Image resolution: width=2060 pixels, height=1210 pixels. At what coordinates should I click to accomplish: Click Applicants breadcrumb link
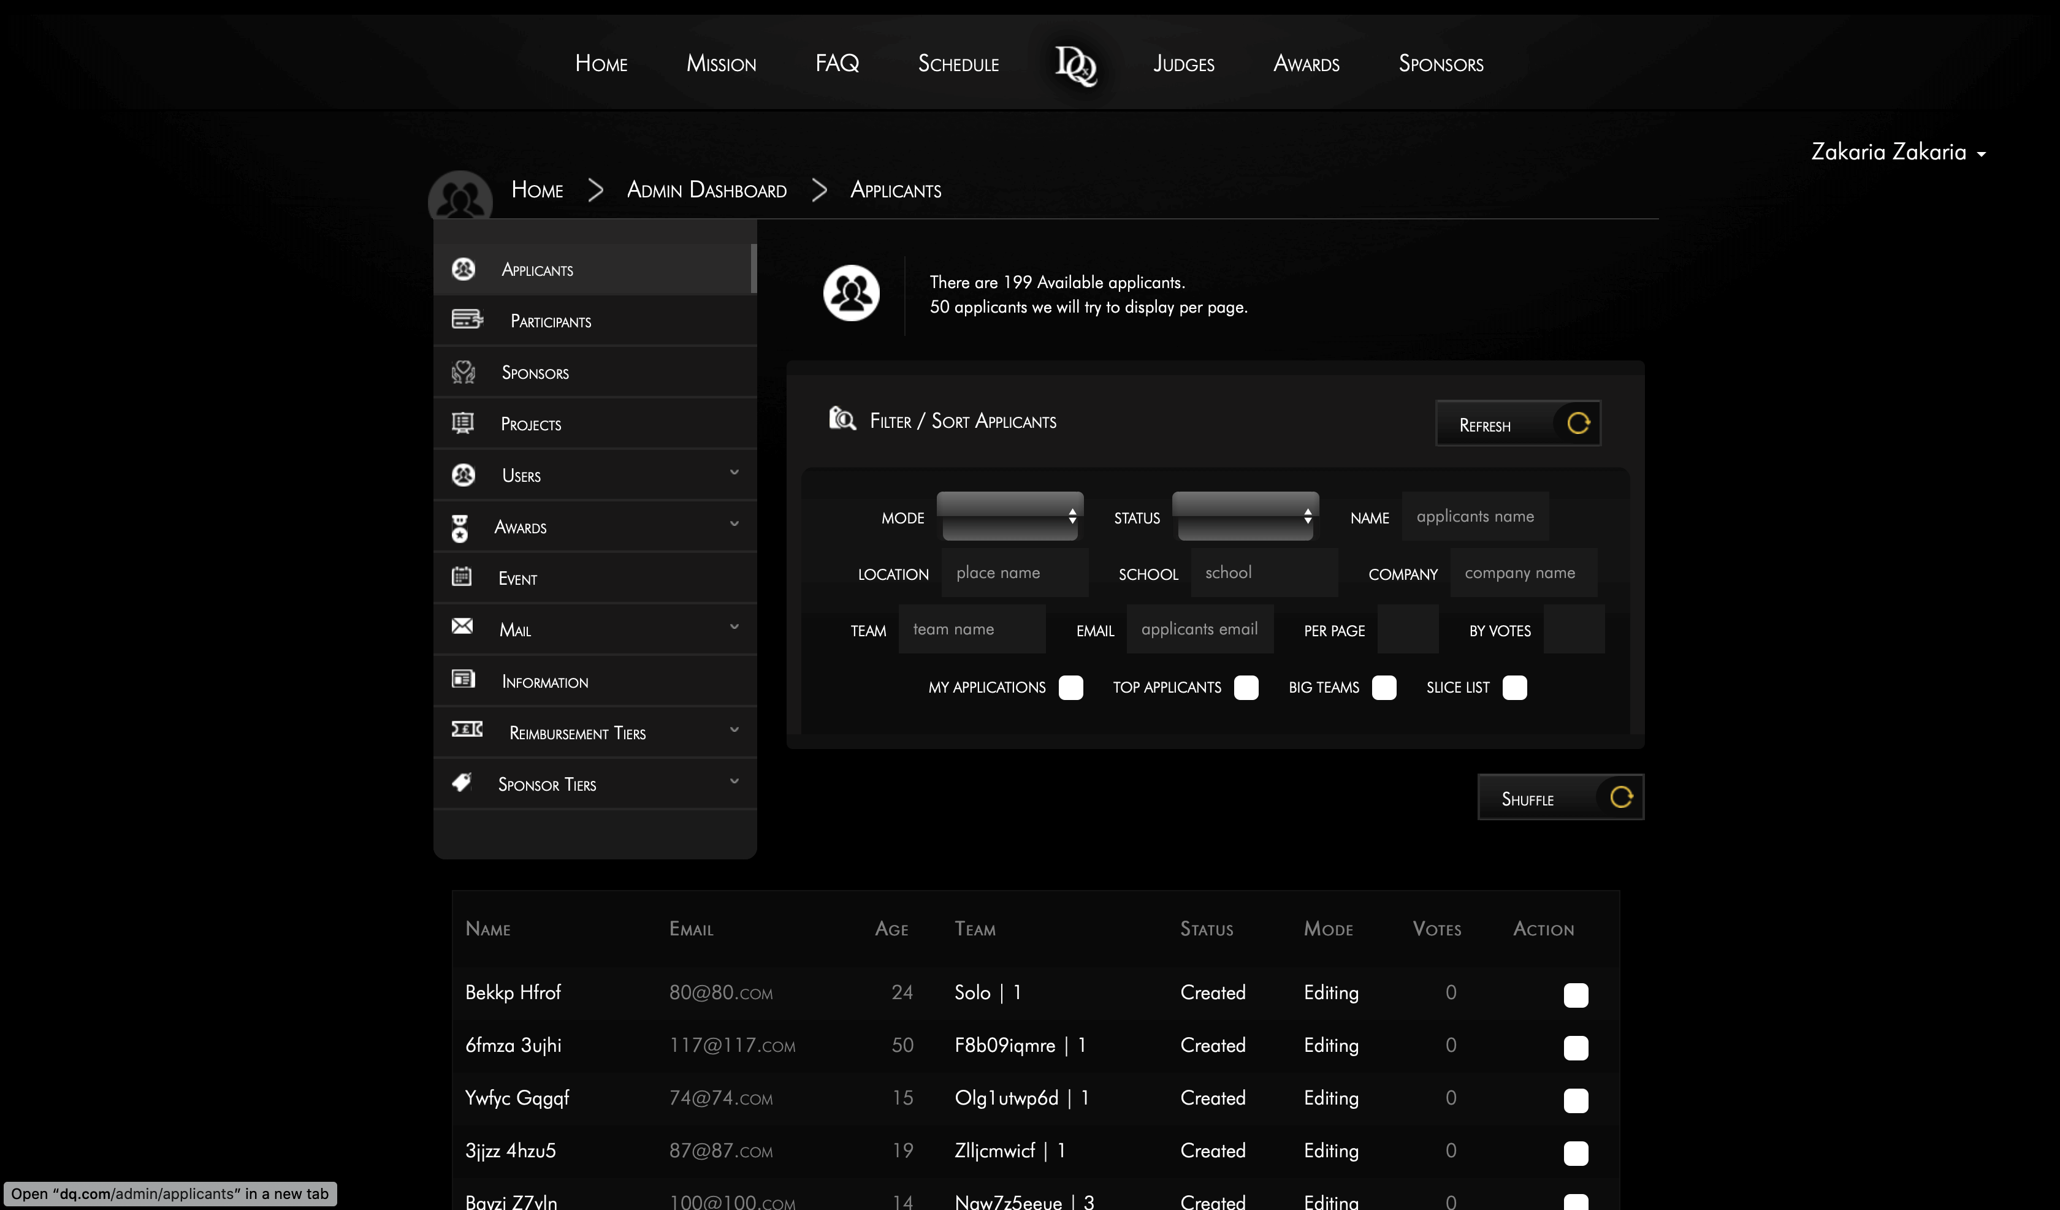pos(896,189)
